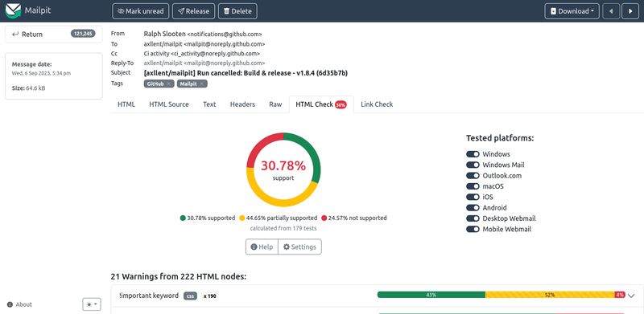This screenshot has height=314, width=644.
Task: Click the support bar of !important keyword
Action: click(502, 295)
